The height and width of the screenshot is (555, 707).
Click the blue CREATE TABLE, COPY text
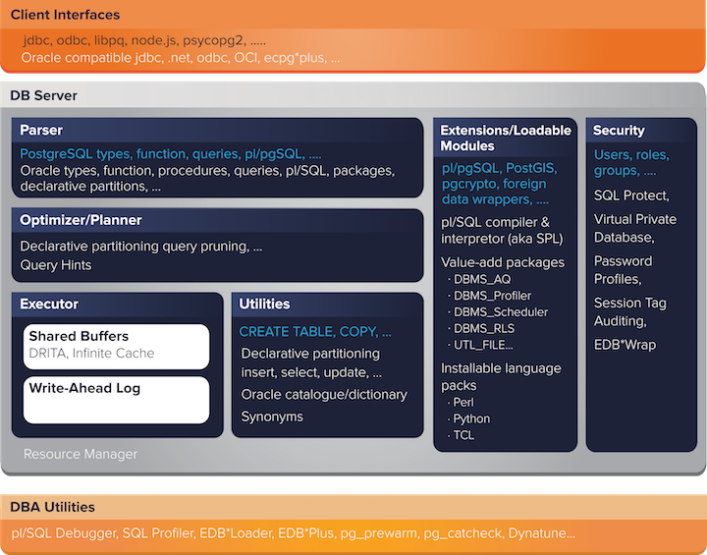[x=315, y=332]
